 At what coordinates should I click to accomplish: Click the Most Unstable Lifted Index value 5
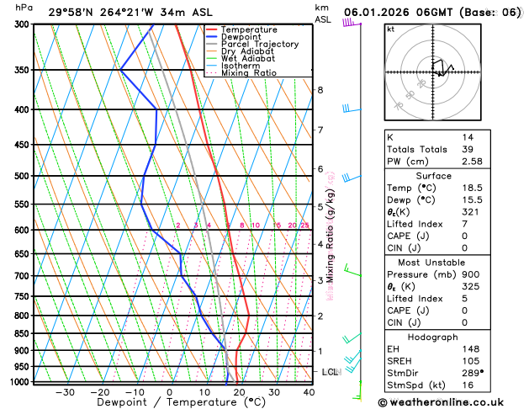click(x=464, y=299)
